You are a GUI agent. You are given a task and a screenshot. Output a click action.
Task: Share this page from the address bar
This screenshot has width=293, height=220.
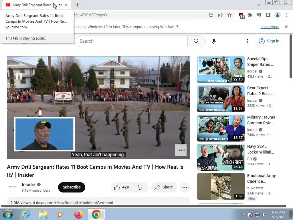pos(220,15)
